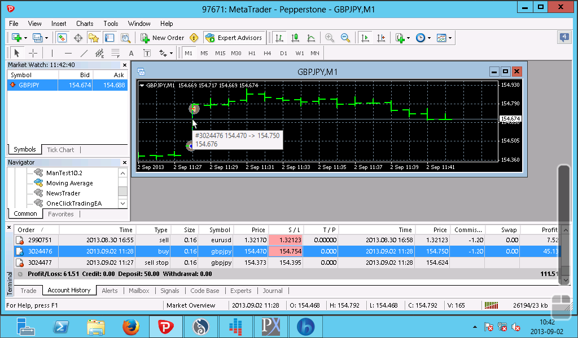Click GBPJPY chart dropdown triangle
This screenshot has width=578, height=338.
[x=142, y=85]
